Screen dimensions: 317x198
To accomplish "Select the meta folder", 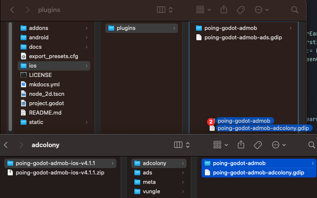I will pos(159,182).
